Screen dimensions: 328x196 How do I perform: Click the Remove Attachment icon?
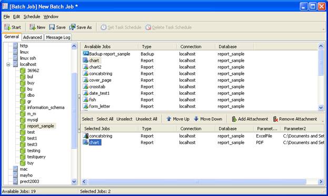[x=275, y=119]
